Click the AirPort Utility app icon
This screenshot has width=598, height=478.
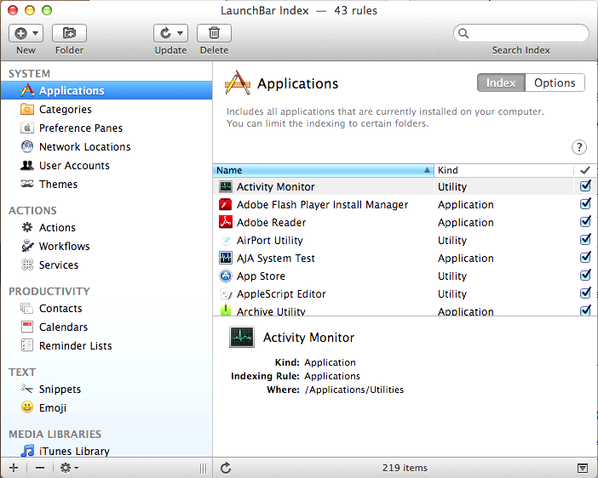click(x=226, y=240)
